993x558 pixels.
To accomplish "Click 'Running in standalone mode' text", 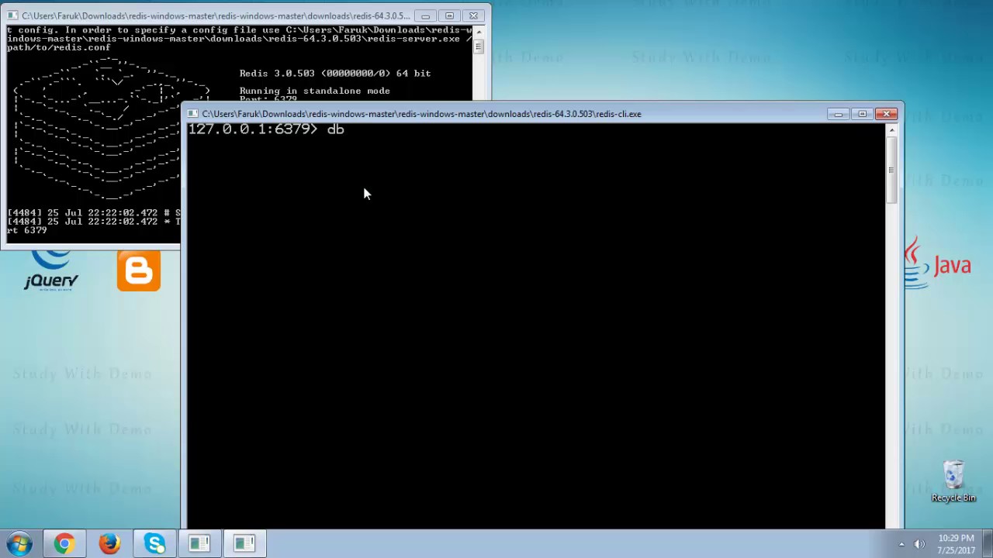I will (x=315, y=91).
